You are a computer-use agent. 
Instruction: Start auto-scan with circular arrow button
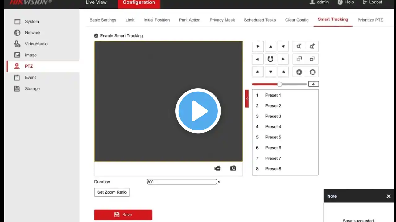[270, 59]
